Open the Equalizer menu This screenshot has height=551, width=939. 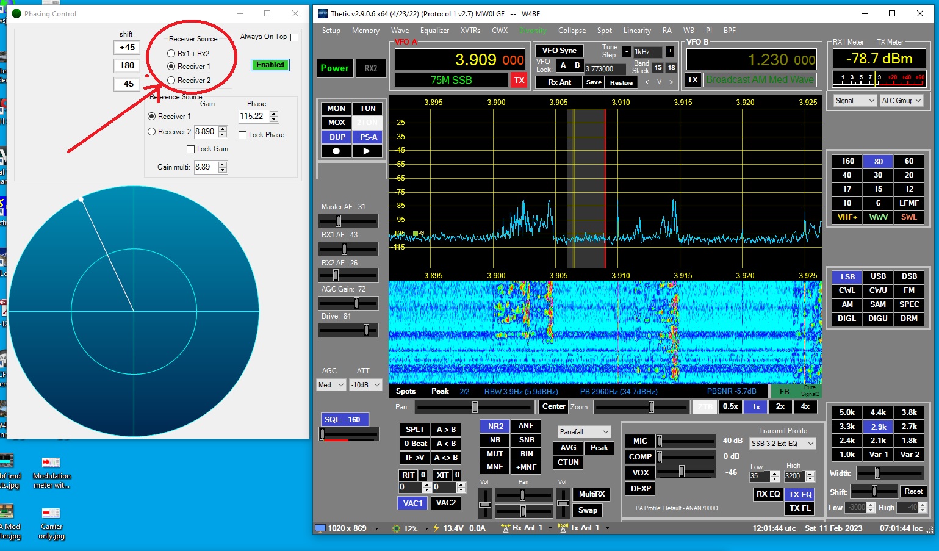click(x=434, y=31)
